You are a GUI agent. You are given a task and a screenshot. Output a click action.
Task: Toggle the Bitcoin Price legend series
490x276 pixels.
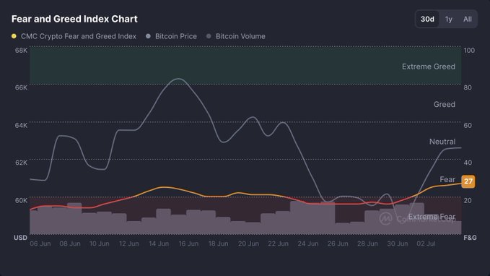pos(171,36)
